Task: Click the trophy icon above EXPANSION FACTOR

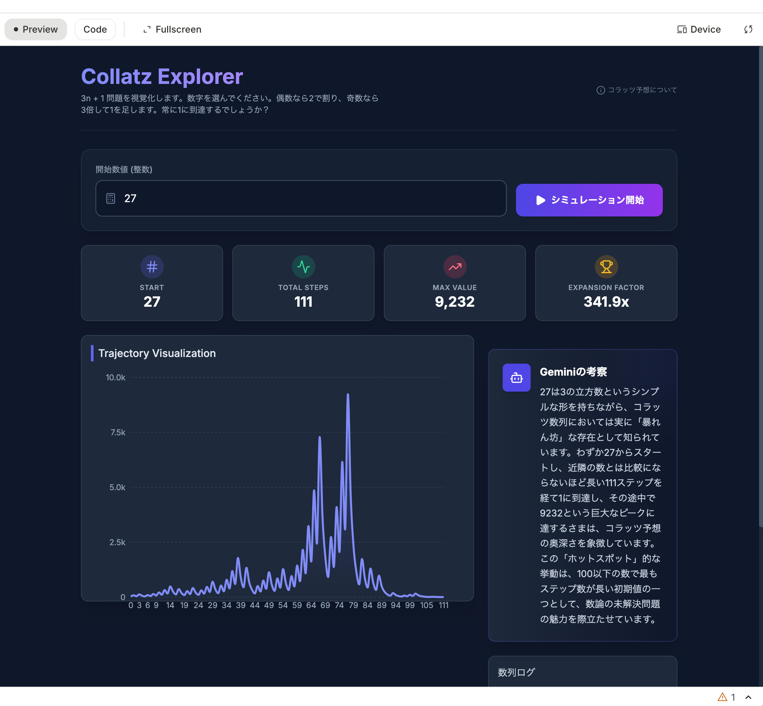Action: pos(606,267)
